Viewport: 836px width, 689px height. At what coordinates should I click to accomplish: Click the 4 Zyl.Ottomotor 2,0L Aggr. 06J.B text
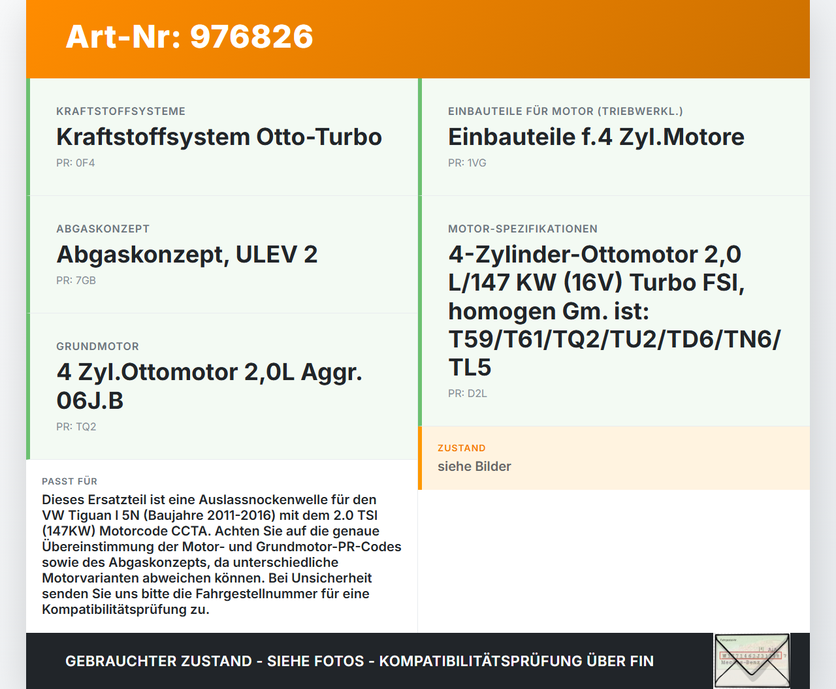point(209,385)
